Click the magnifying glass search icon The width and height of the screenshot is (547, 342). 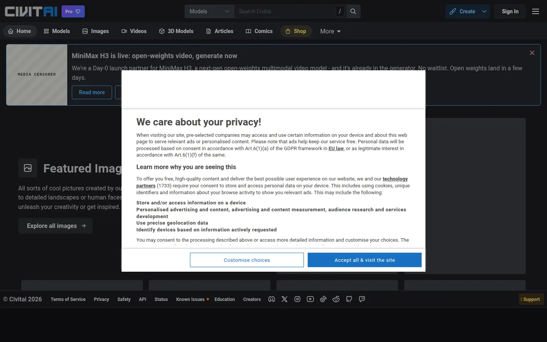(x=353, y=11)
